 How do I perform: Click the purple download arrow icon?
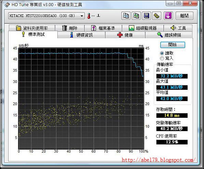click(x=168, y=16)
